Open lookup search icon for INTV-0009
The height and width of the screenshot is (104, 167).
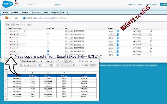tap(151, 48)
